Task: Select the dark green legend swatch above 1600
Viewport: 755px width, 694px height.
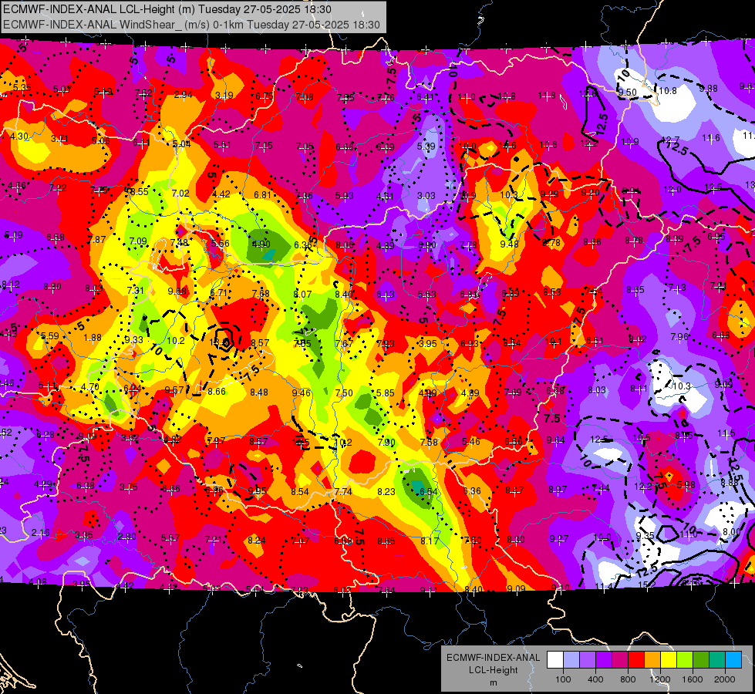Action: 701,660
